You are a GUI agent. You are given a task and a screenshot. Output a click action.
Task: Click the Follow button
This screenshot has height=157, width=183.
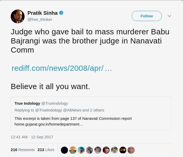pyautogui.click(x=147, y=16)
